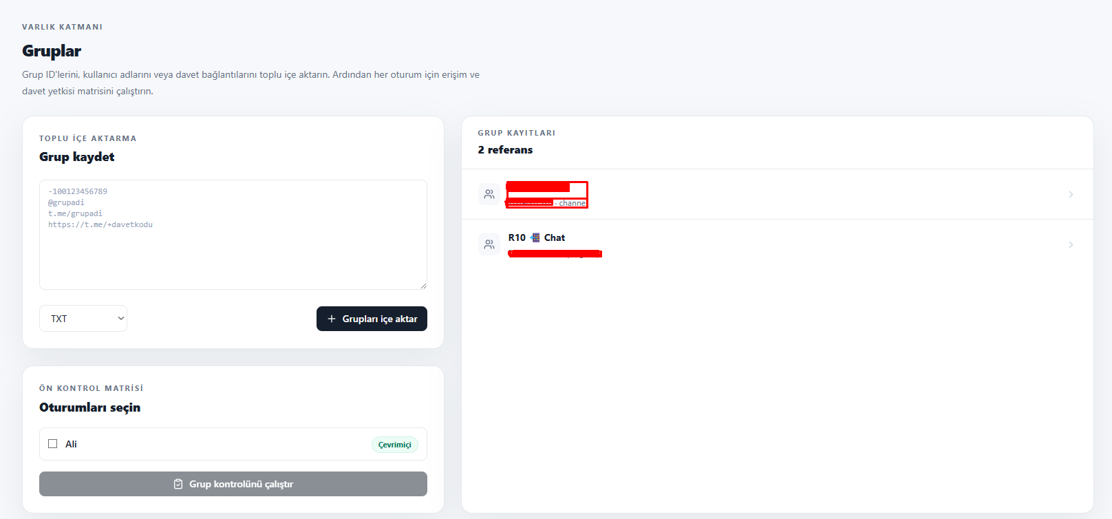1112x519 pixels.
Task: Open the first group record labeled channe
Action: 778,194
